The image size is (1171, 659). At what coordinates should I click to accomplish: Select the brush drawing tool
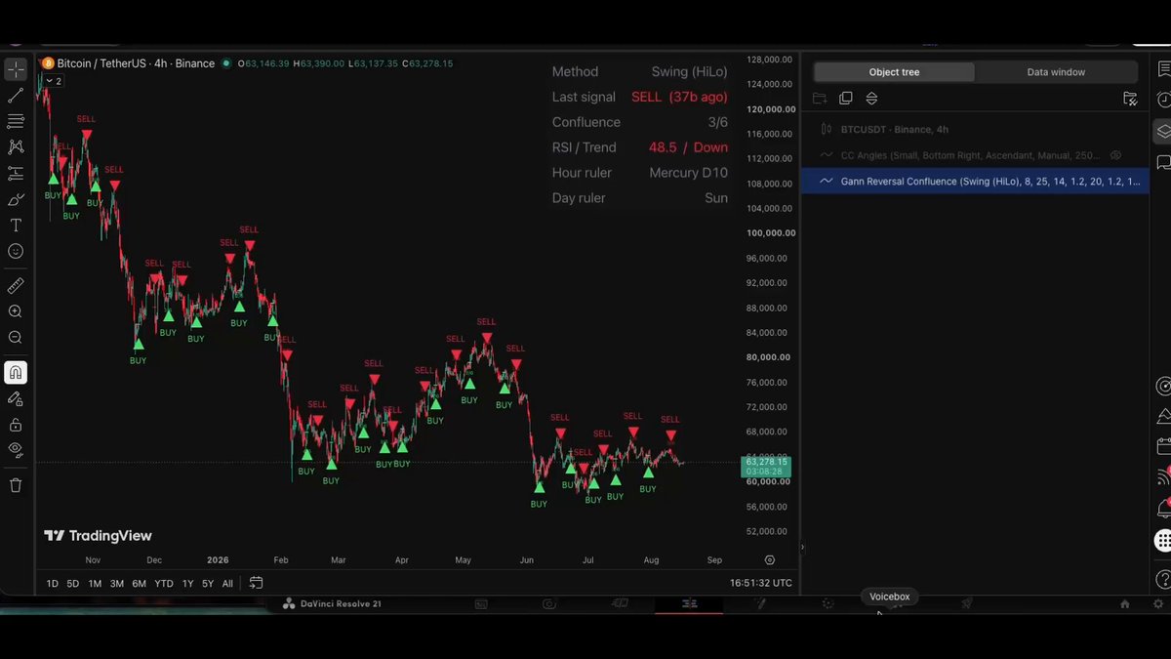pyautogui.click(x=16, y=199)
